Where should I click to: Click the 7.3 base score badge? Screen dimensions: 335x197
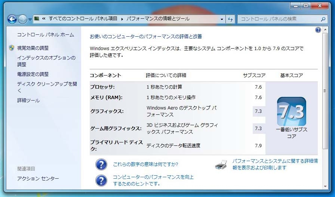pyautogui.click(x=291, y=111)
